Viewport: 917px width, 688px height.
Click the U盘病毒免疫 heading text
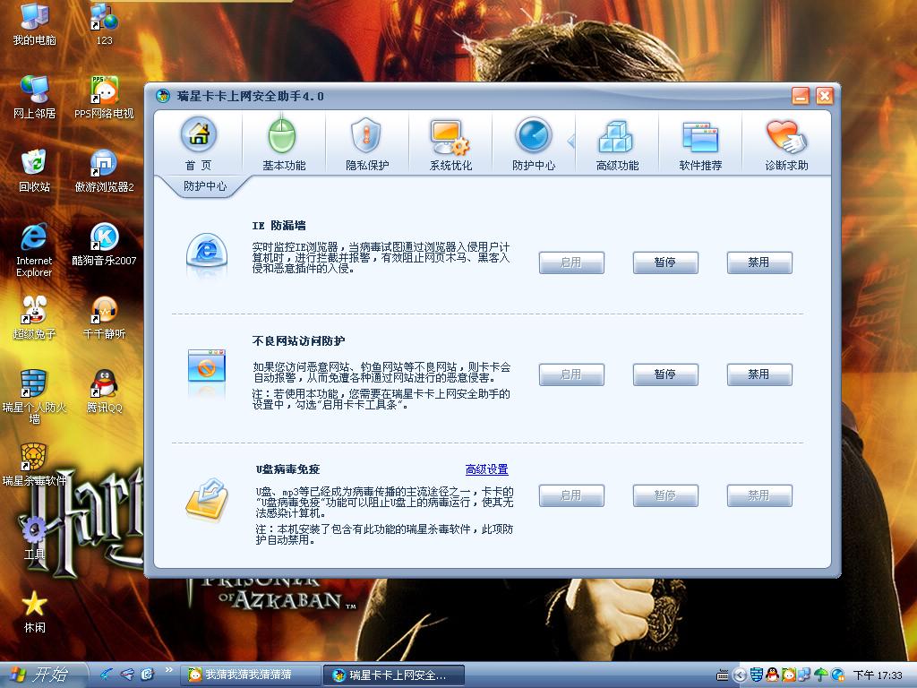(287, 469)
